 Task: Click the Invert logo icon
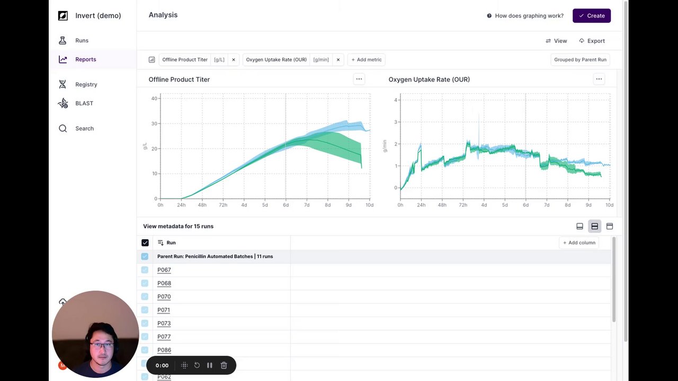(63, 15)
